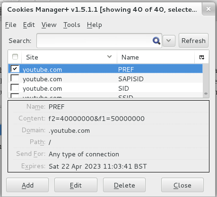Focus the Search input field
Screen dimensions: 217x197
(95, 41)
